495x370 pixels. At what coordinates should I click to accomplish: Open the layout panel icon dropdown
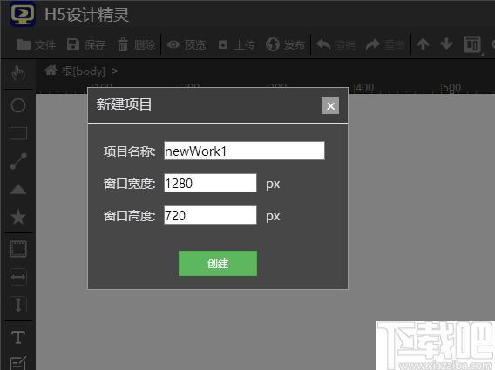(x=472, y=44)
